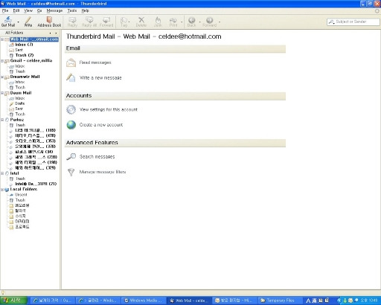
Task: Click the Forward navigation toolbar icon
Action: coord(210,22)
